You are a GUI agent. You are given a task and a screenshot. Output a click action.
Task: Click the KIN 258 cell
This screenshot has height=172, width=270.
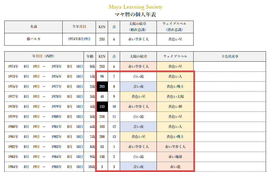[102, 117]
